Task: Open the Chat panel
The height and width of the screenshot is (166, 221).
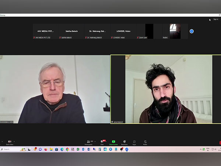Action: coord(102,142)
